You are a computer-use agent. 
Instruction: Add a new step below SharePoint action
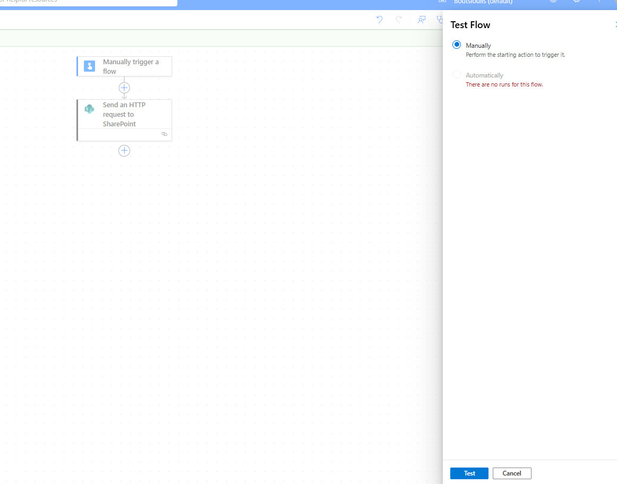pyautogui.click(x=124, y=151)
